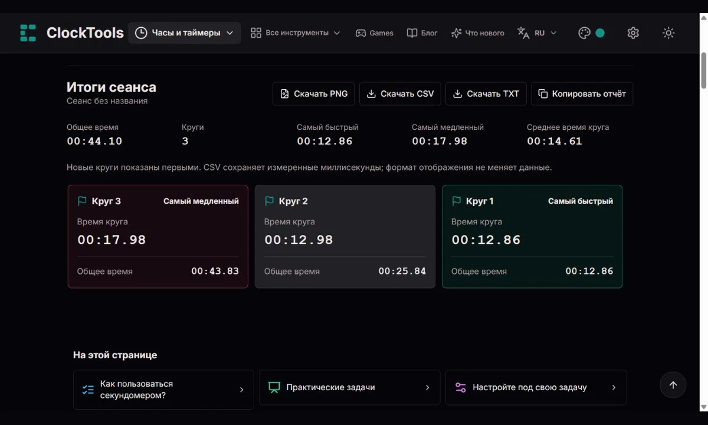The width and height of the screenshot is (708, 425).
Task: Click the total time value 00:44.10
Action: (94, 141)
